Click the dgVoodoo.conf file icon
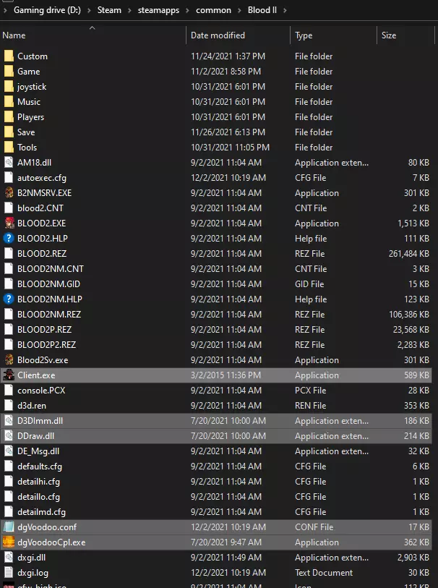Screen dimensions: 438x588 (9, 527)
